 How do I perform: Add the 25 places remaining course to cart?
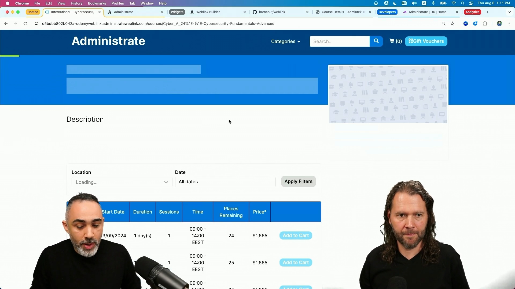296,263
